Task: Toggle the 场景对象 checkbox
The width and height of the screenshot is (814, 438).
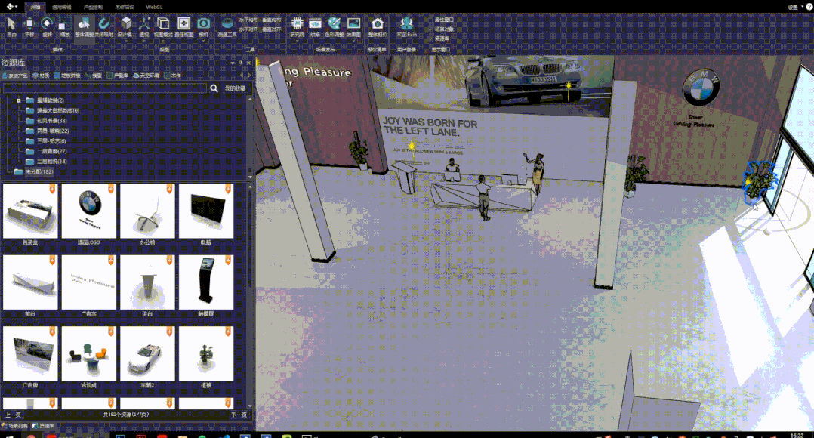Action: point(430,29)
